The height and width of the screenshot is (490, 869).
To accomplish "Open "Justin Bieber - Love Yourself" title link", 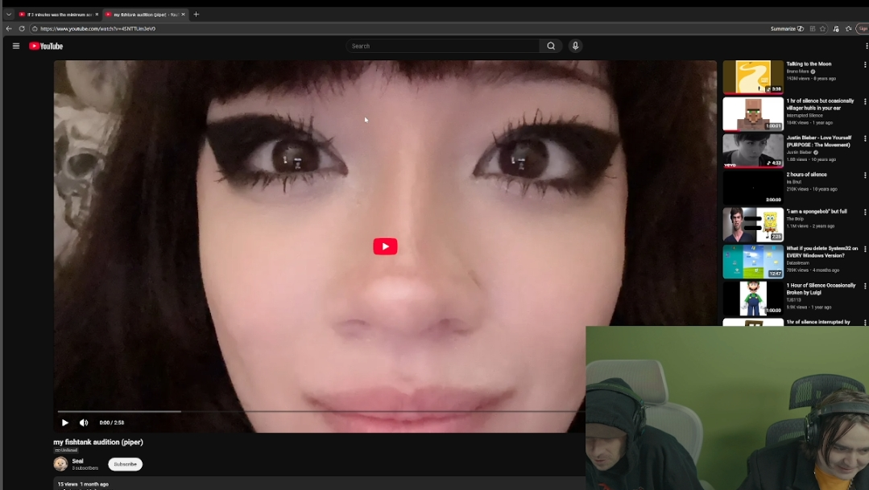I will click(818, 141).
